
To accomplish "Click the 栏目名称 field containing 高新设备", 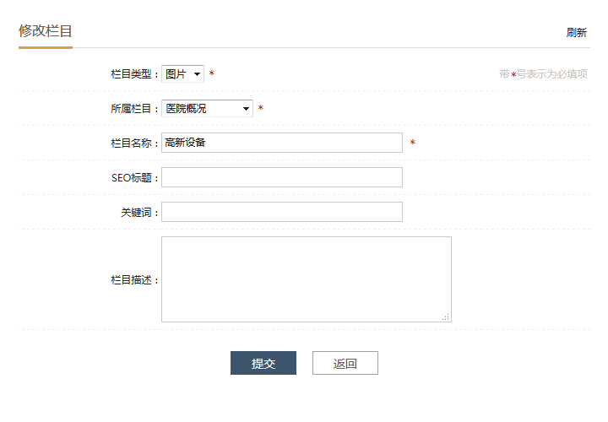I will pos(281,143).
